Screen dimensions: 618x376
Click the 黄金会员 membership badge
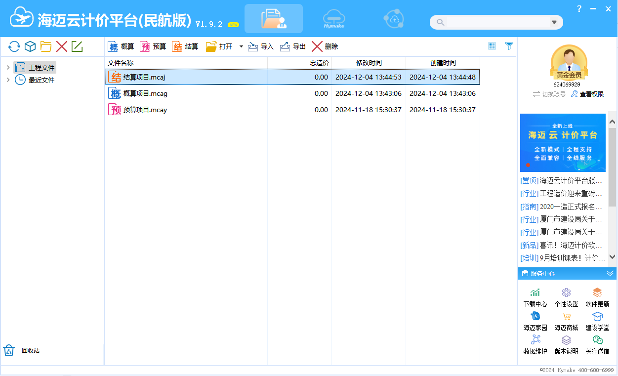click(569, 75)
